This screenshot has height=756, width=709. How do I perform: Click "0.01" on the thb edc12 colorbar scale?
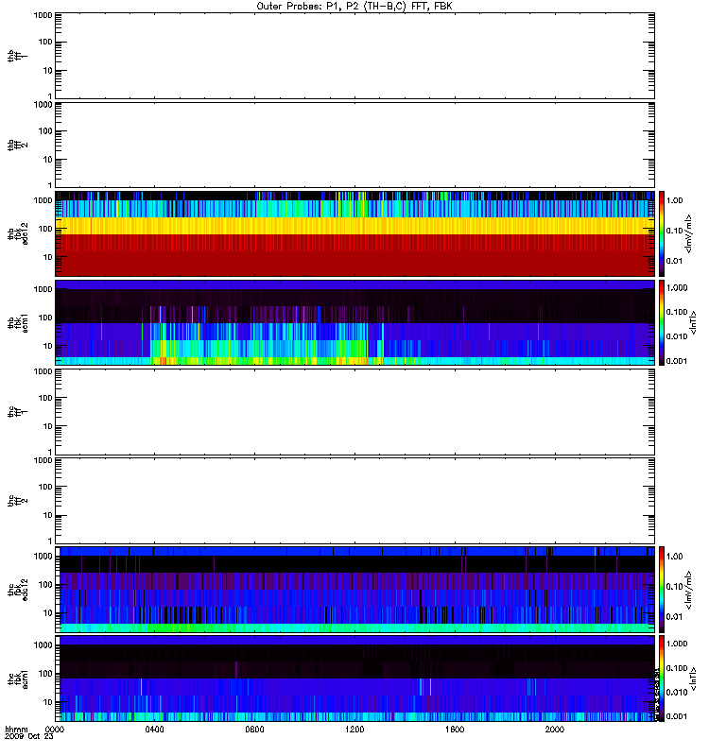point(674,261)
